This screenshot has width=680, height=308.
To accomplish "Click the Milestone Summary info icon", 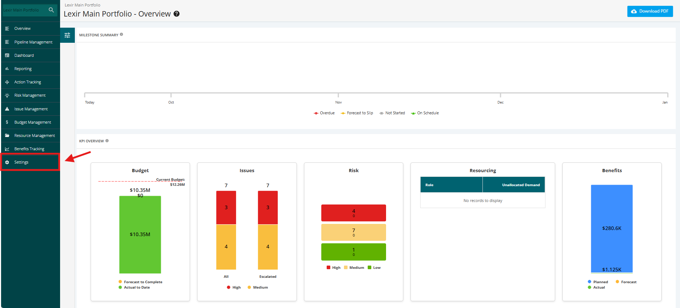I will tap(122, 35).
